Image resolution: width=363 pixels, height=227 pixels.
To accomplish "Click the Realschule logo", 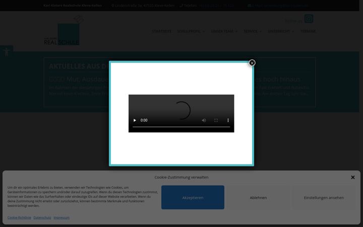I will 64,30.
